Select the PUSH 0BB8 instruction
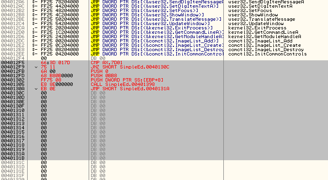328x180 pixels. 104,76
